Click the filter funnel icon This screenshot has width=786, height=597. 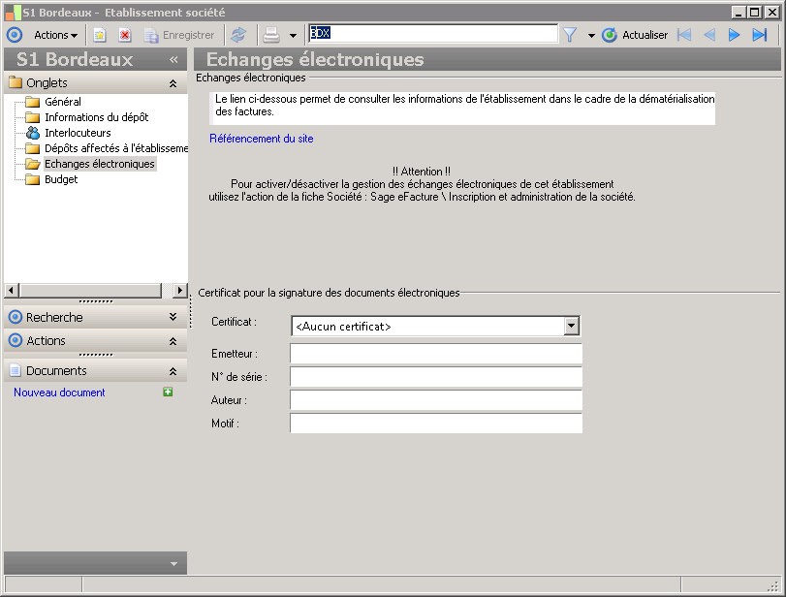570,35
